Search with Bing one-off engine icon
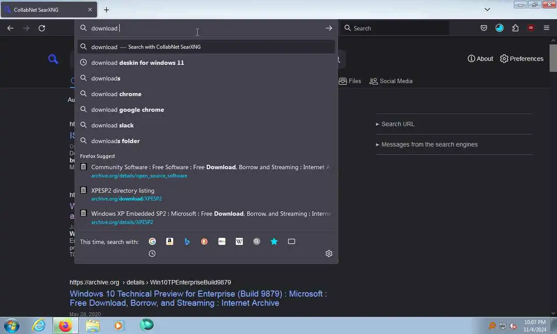The width and height of the screenshot is (557, 334). [x=187, y=241]
